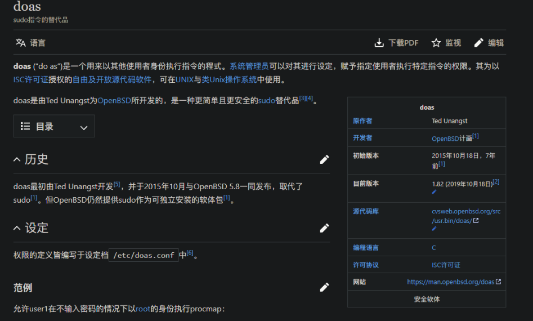Click 编程语言 label in infobox
Viewport: 533px width, 321px height.
(x=366, y=248)
